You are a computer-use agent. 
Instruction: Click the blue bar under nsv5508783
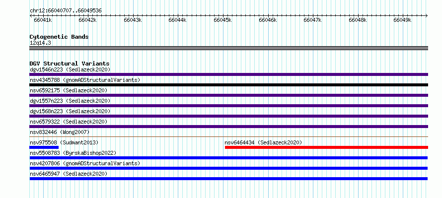click(228, 158)
